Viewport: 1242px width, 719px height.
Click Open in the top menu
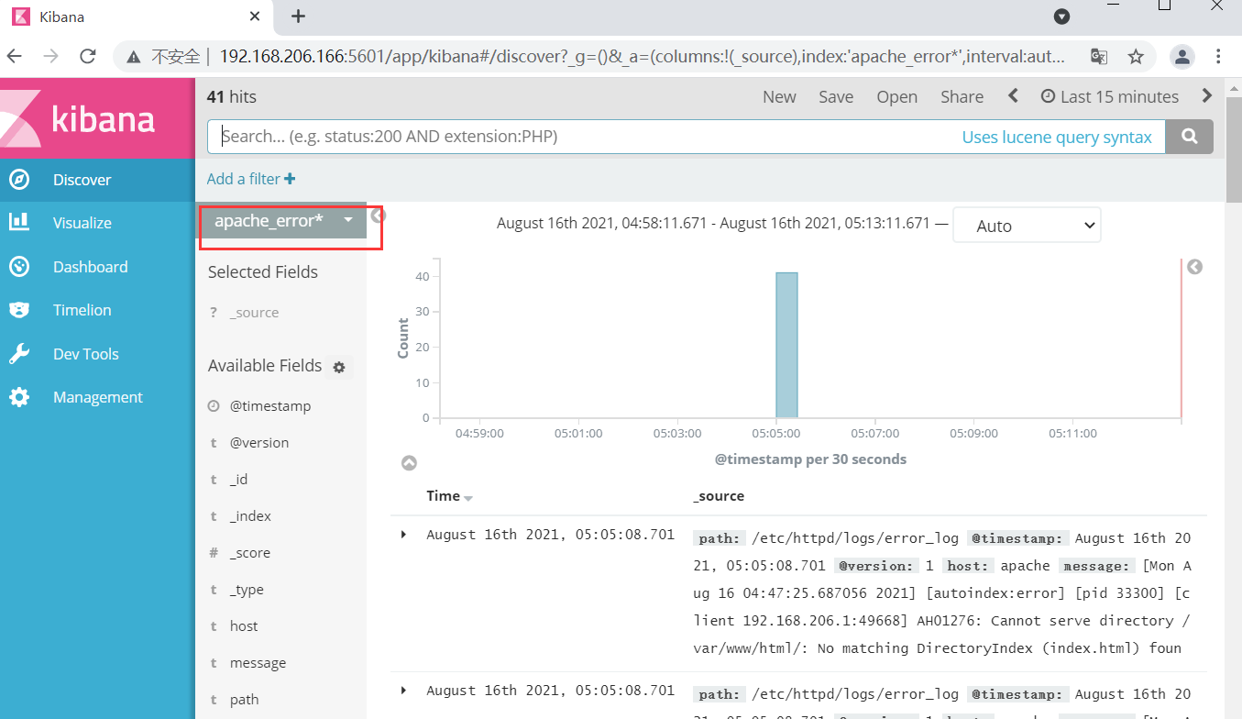(x=896, y=96)
